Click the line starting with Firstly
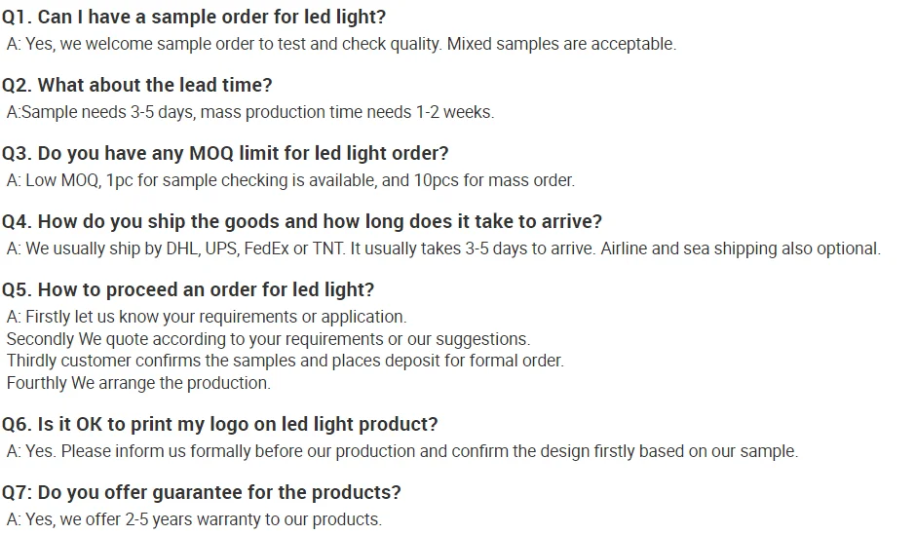This screenshot has height=535, width=916. pyautogui.click(x=207, y=317)
